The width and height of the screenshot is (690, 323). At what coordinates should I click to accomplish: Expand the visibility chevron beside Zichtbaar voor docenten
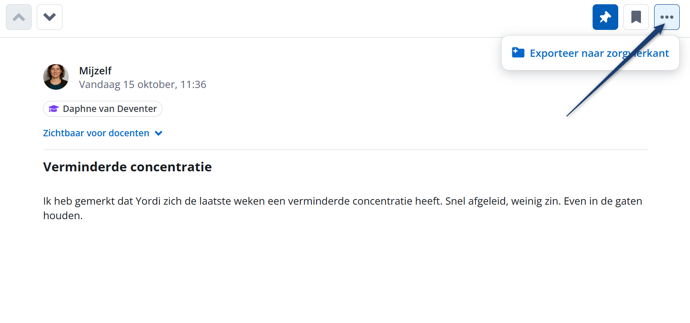pyautogui.click(x=159, y=133)
